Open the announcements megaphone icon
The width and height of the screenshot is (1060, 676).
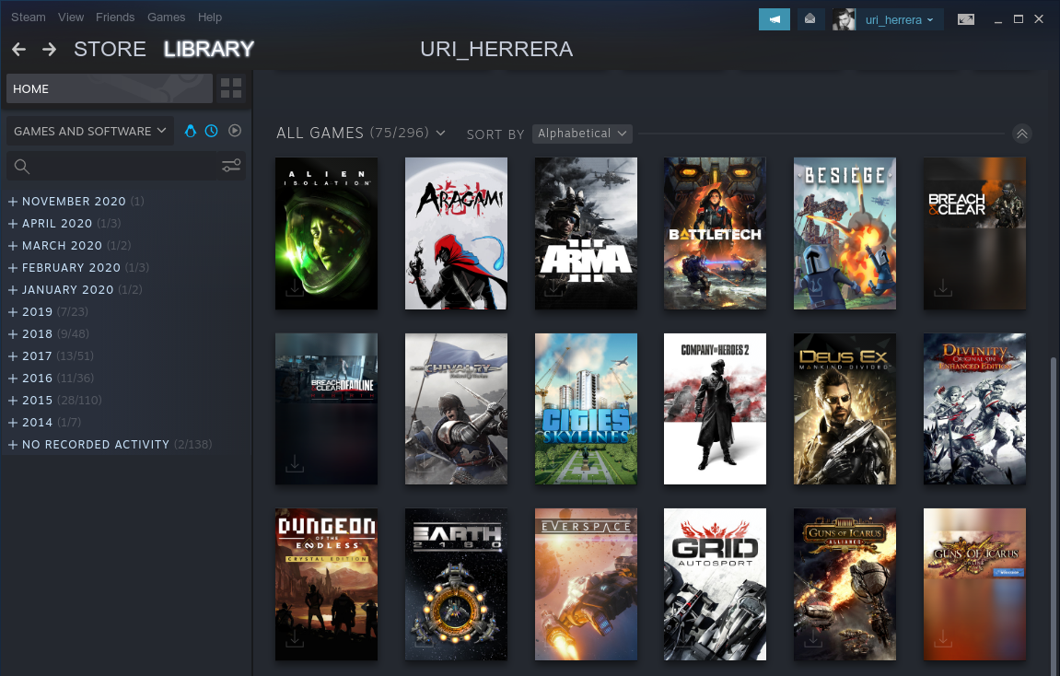pyautogui.click(x=774, y=19)
